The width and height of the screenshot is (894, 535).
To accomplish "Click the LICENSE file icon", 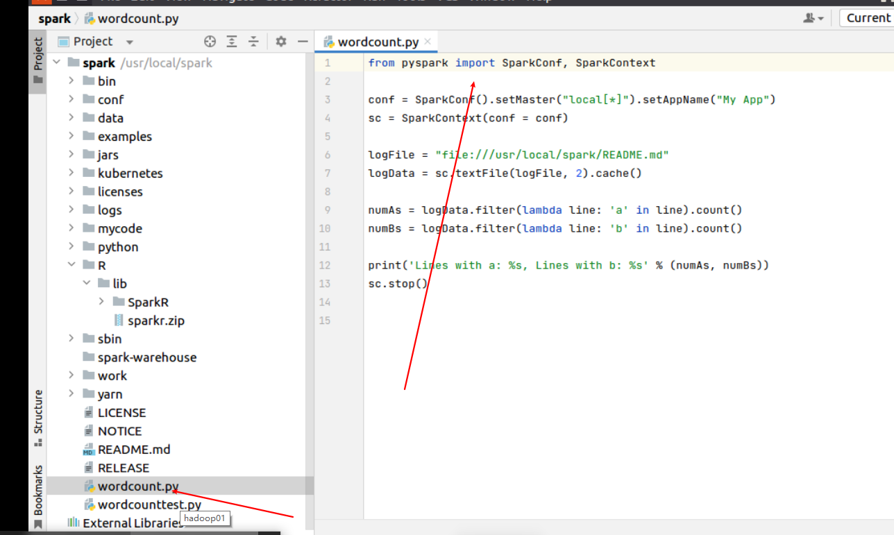I will [x=88, y=412].
